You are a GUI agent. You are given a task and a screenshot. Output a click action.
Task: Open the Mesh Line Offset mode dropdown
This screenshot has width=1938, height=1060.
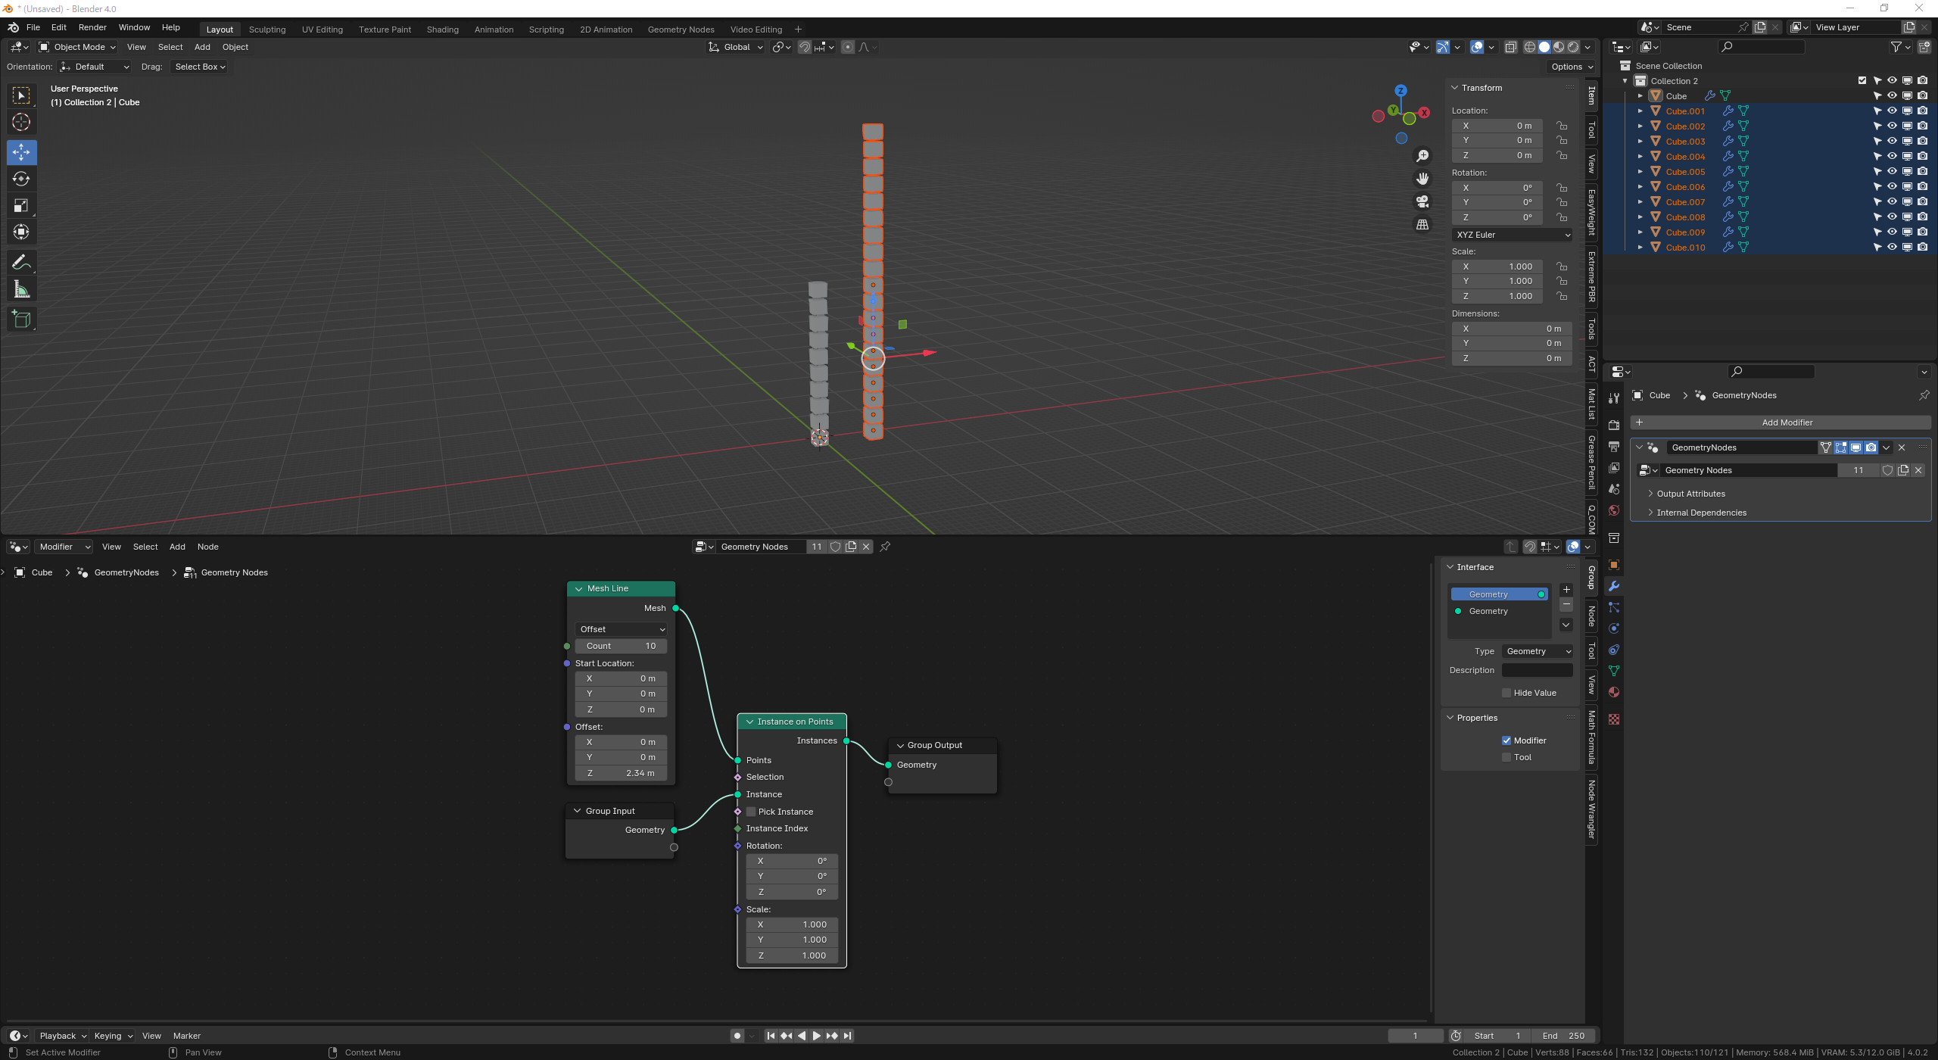622,629
